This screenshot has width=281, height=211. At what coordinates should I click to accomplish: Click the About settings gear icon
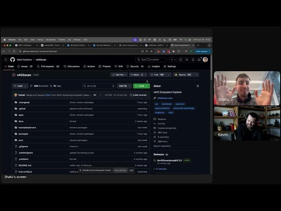[x=198, y=86]
